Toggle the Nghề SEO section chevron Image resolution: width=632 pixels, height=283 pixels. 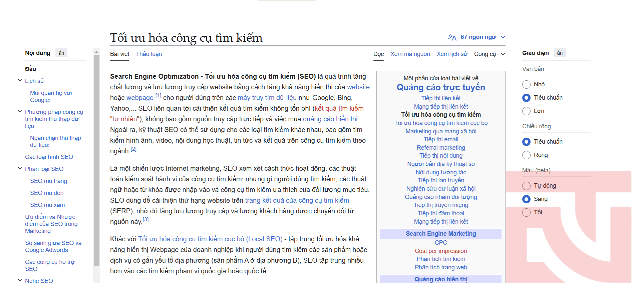pos(20,280)
